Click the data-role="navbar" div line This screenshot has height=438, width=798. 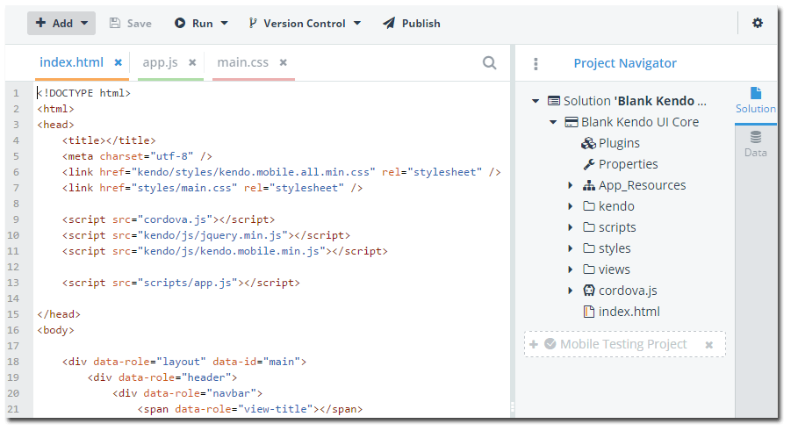tap(187, 392)
